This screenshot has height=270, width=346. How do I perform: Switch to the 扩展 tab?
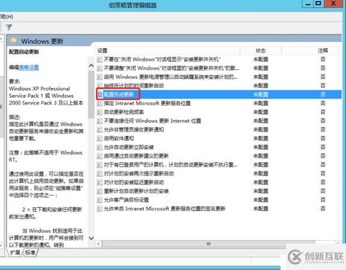pyautogui.click(x=14, y=253)
